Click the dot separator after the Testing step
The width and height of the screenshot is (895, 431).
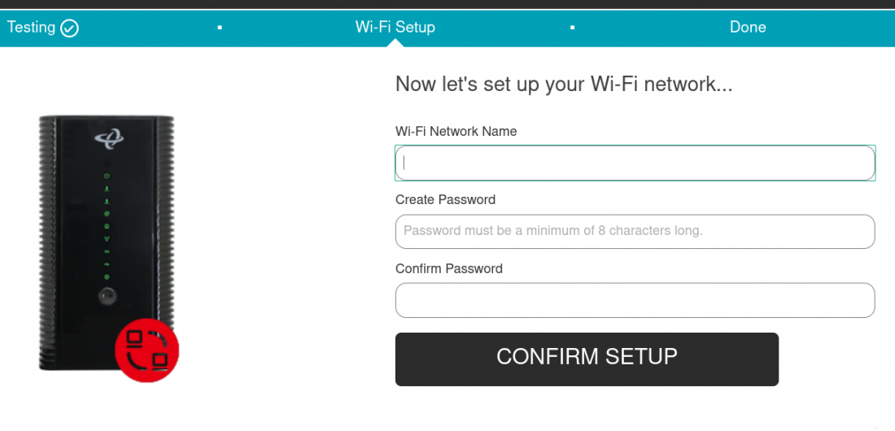(x=220, y=28)
